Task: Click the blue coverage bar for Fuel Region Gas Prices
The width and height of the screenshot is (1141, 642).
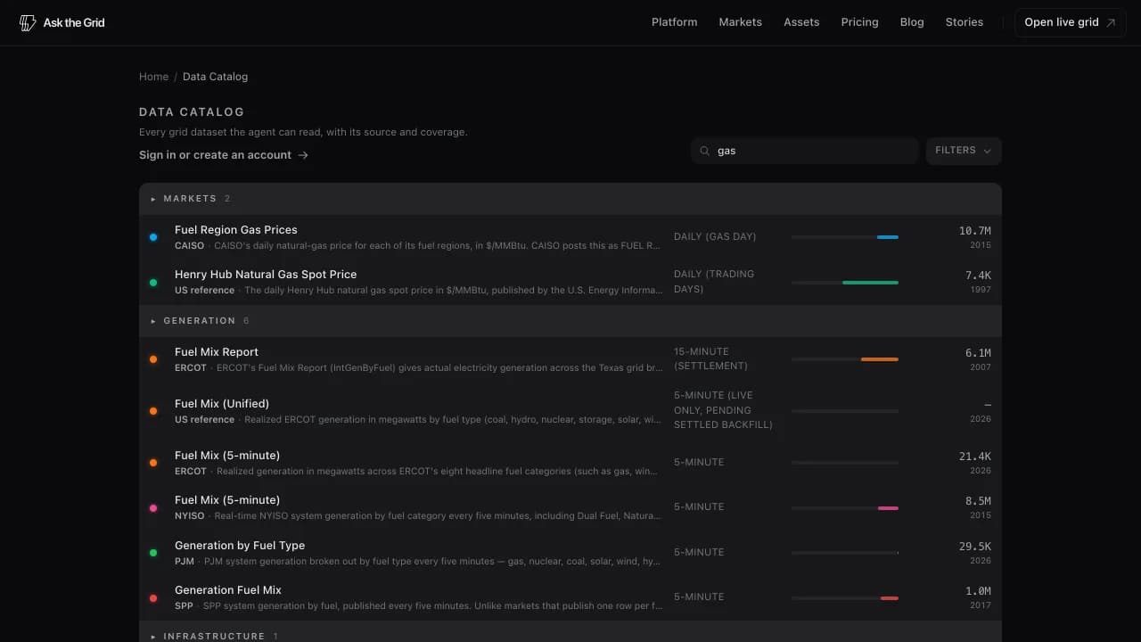Action: tap(888, 237)
